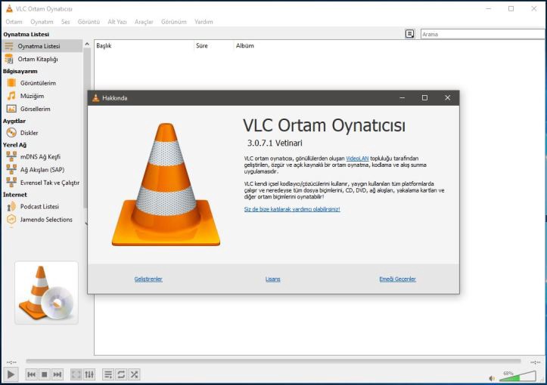Select Oynatma Listesi in sidebar
Image resolution: width=547 pixels, height=385 pixels.
(x=42, y=46)
